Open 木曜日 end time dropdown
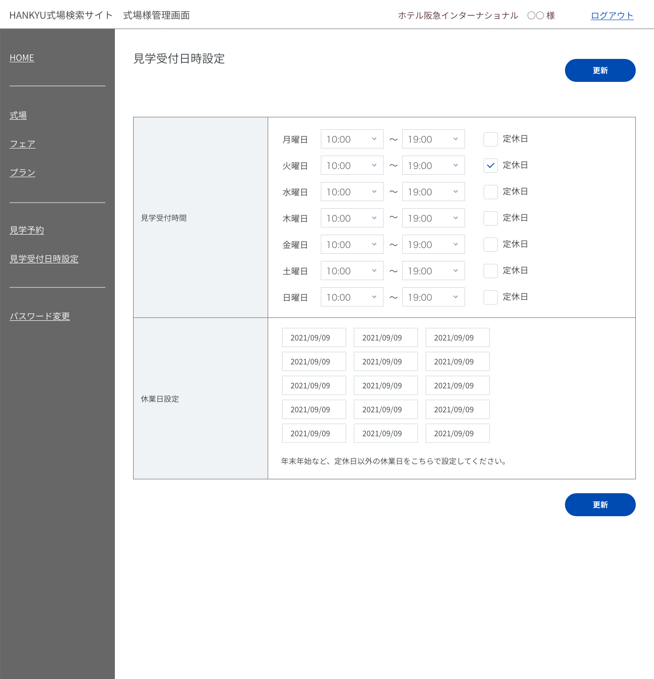The width and height of the screenshot is (654, 679). [x=433, y=218]
